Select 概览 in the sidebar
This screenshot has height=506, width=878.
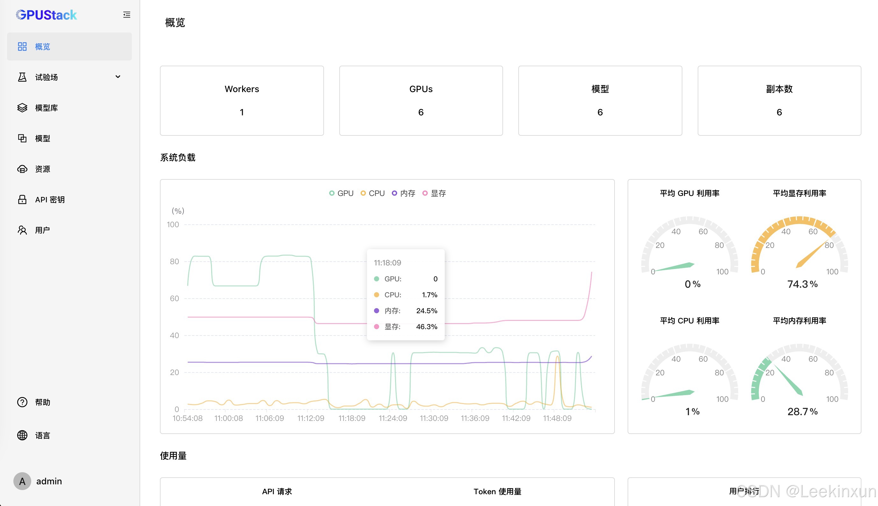[69, 47]
